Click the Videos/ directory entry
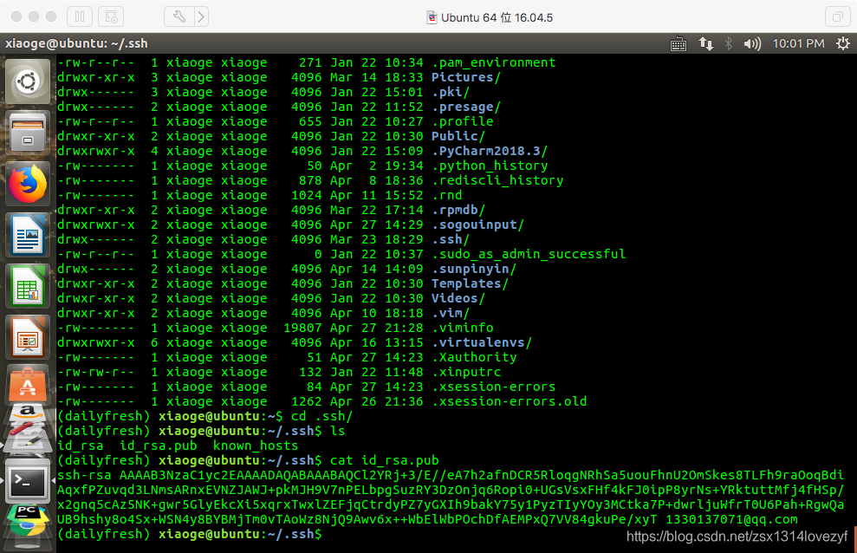Viewport: 857px width, 553px height. [x=458, y=299]
